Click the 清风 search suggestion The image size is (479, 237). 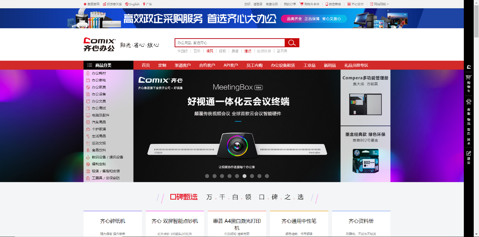point(210,51)
